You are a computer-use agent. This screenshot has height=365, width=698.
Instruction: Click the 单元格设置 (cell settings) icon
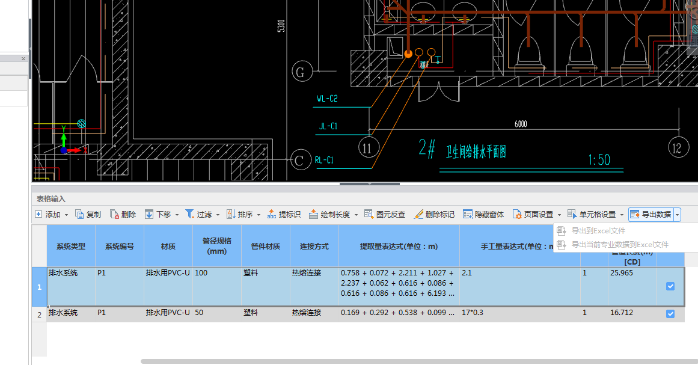coord(572,215)
